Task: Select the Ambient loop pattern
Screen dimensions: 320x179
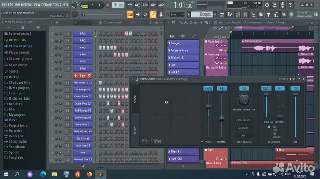Action: tap(183, 51)
